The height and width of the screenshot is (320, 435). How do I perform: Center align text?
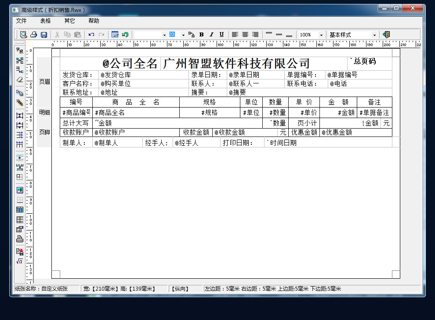tap(245, 35)
